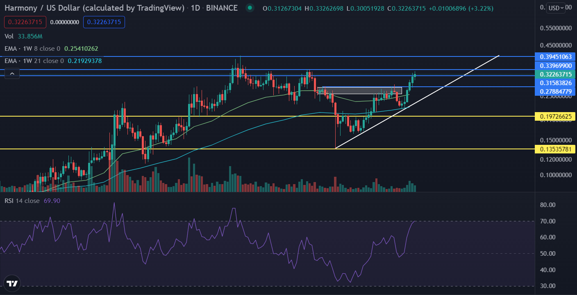
Task: Click the spread value 0.00000000
Action: (x=65, y=22)
